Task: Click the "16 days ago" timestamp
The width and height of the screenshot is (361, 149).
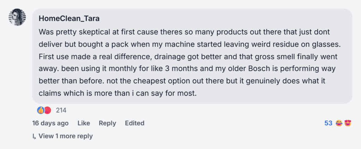Action: point(50,123)
